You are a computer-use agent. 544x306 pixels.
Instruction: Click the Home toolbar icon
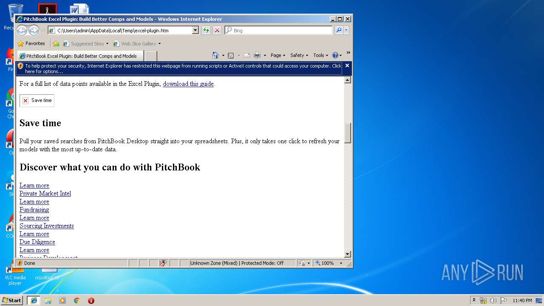(216, 55)
